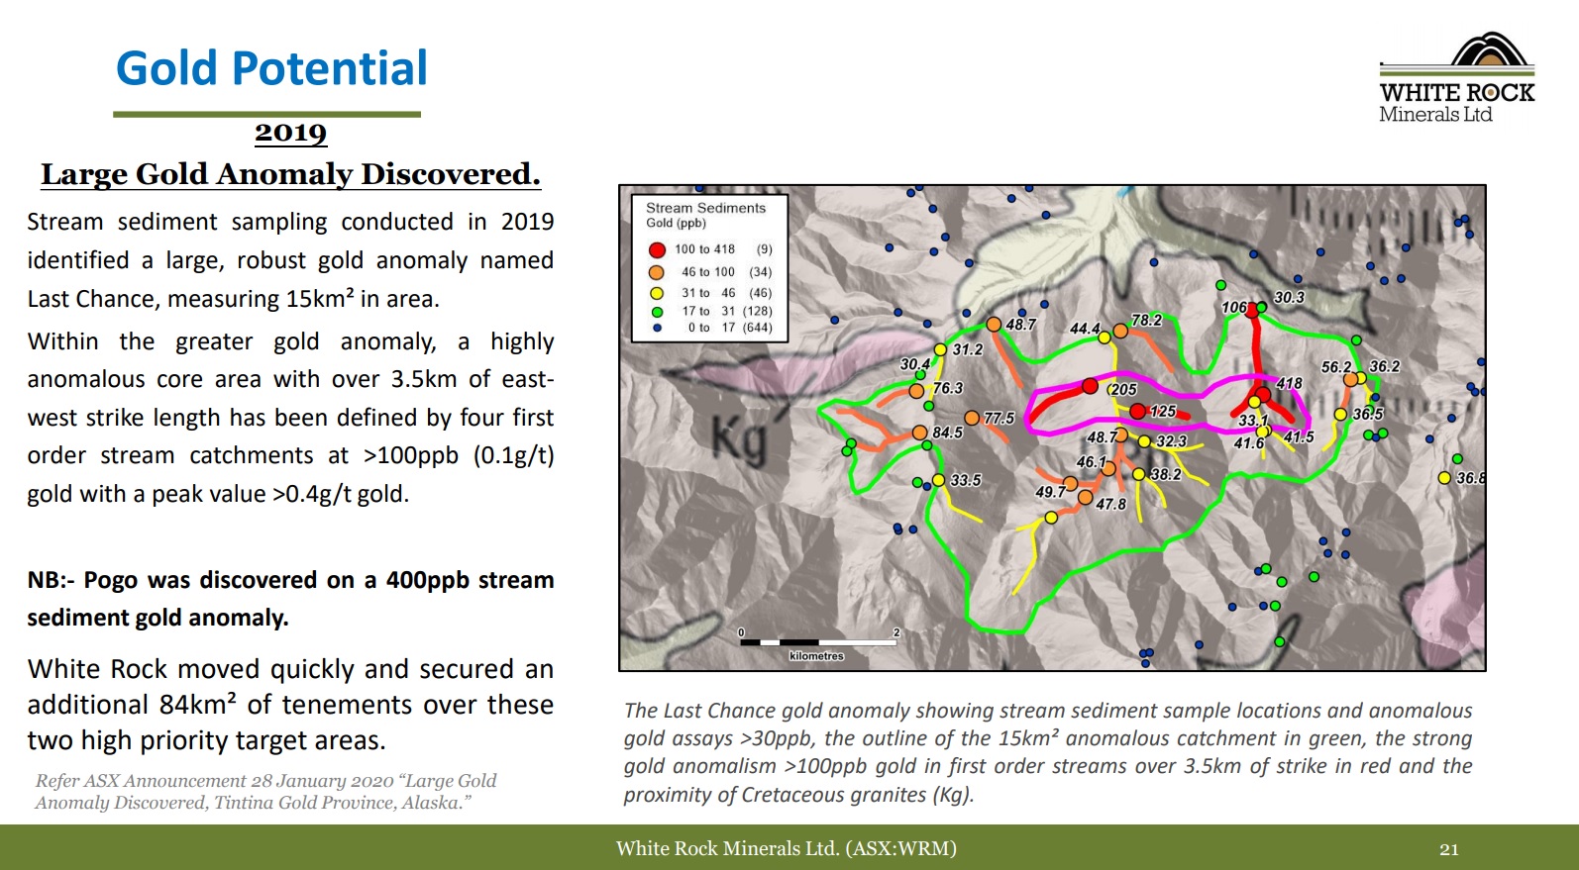1579x870 pixels.
Task: Click the 'Within the greater gold anomaly' paragraph
Action: tap(290, 418)
